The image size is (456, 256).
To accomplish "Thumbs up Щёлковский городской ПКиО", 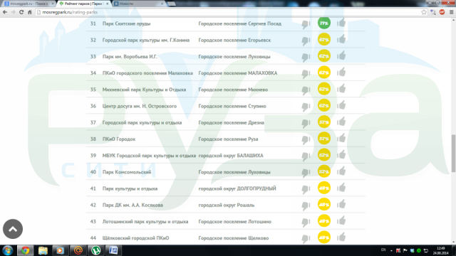I will 341,238.
